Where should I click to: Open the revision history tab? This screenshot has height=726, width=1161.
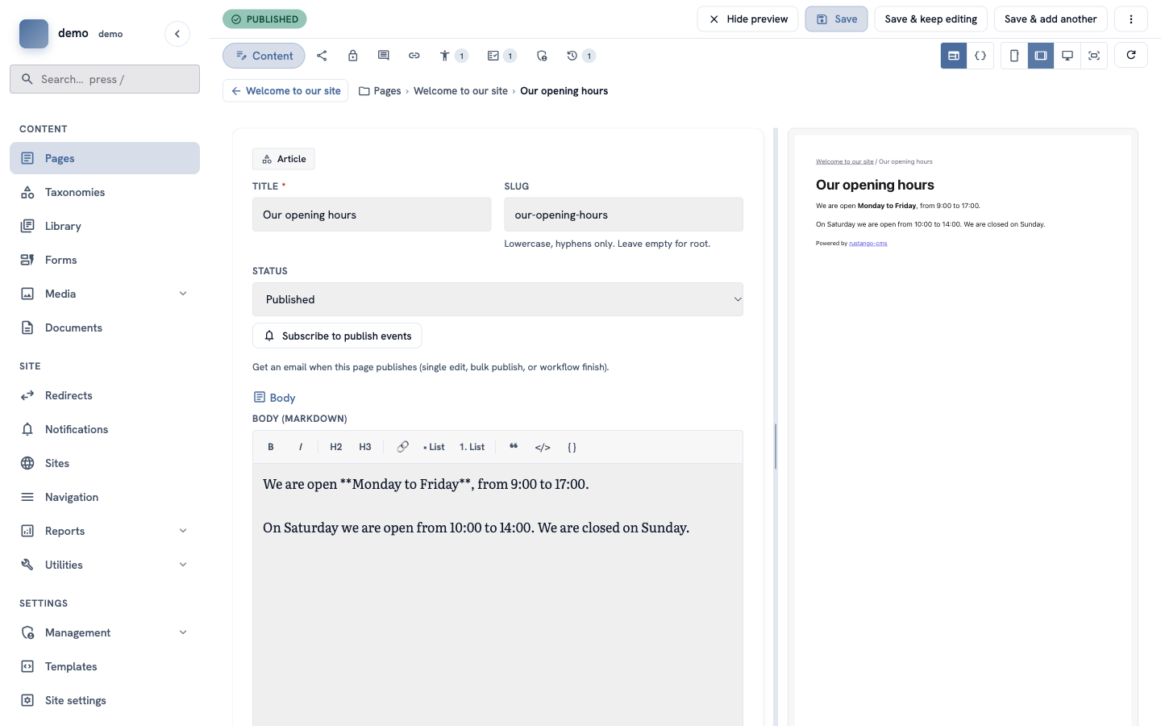click(x=580, y=56)
